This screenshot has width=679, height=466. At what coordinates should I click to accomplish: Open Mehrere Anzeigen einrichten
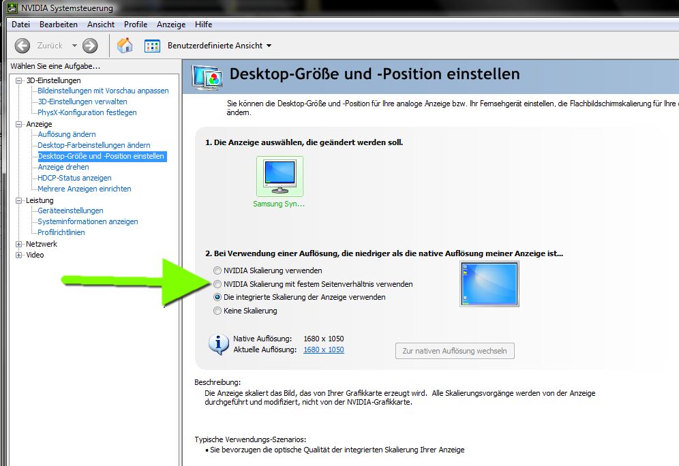pos(85,189)
